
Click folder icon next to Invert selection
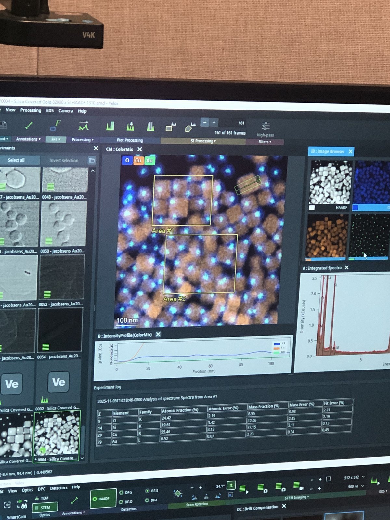(92, 161)
